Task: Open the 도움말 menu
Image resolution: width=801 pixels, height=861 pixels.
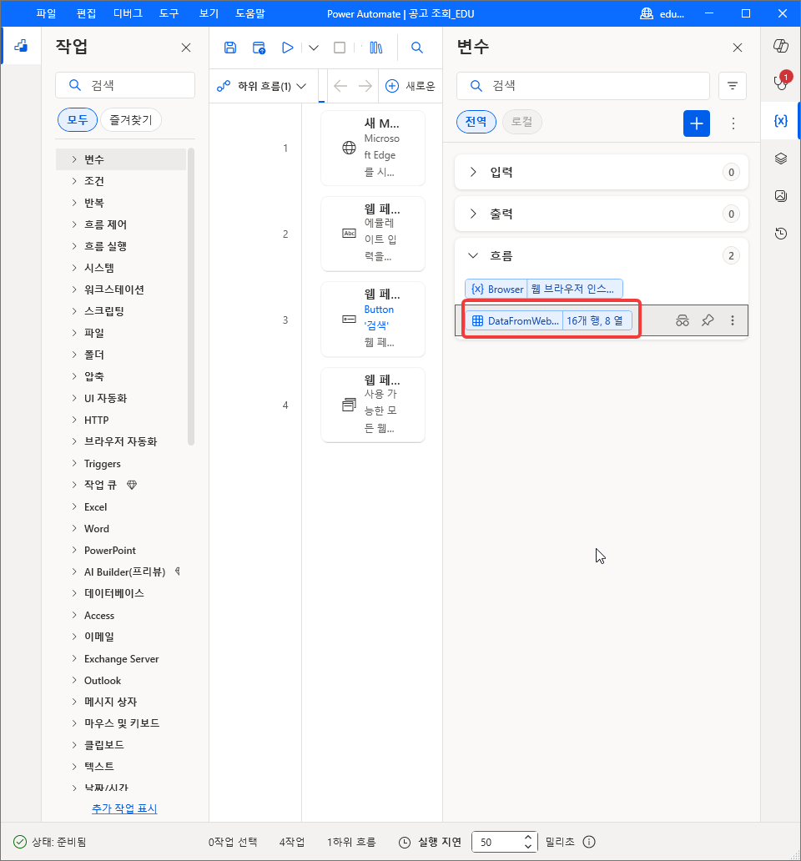Action: pyautogui.click(x=250, y=13)
